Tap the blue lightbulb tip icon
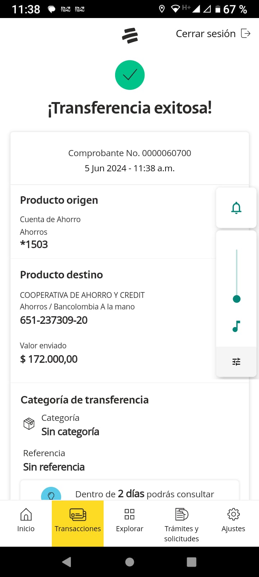The height and width of the screenshot is (577, 259). 51,495
